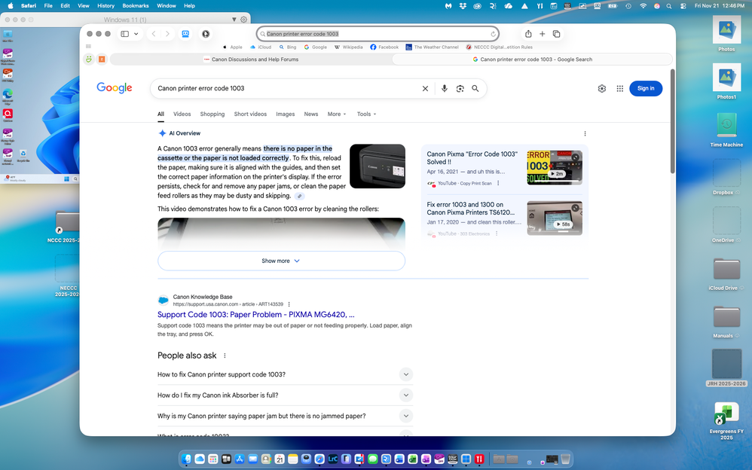Clear the search text with X icon
This screenshot has width=752, height=470.
(x=425, y=89)
